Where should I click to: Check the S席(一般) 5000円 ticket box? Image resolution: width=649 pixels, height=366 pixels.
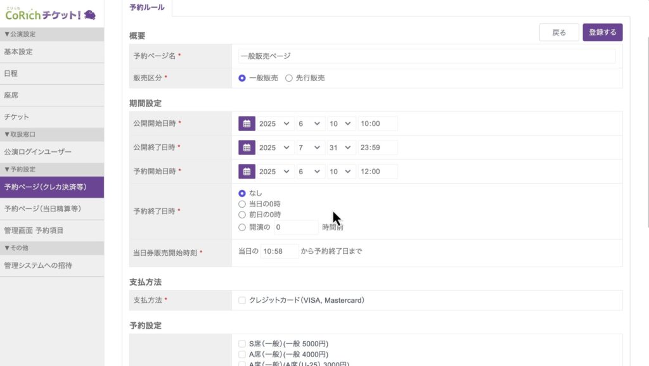[x=242, y=344]
